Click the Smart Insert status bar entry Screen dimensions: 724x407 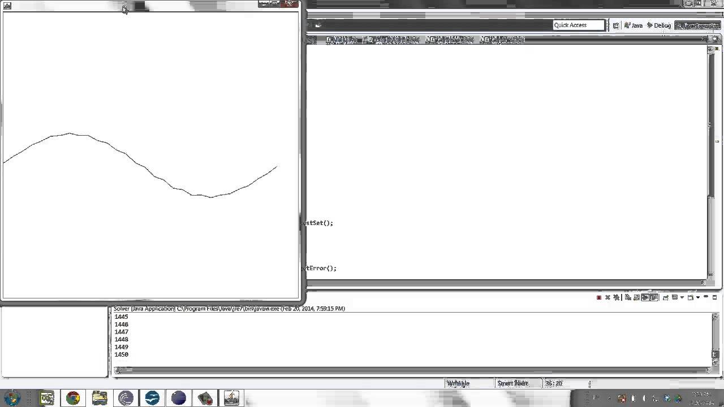click(512, 383)
